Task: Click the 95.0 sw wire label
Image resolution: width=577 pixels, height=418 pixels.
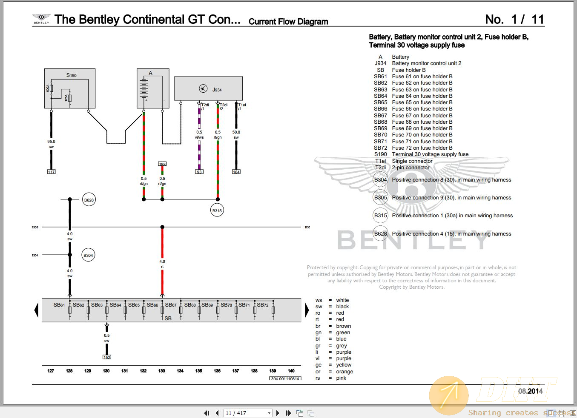Action: click(x=51, y=144)
